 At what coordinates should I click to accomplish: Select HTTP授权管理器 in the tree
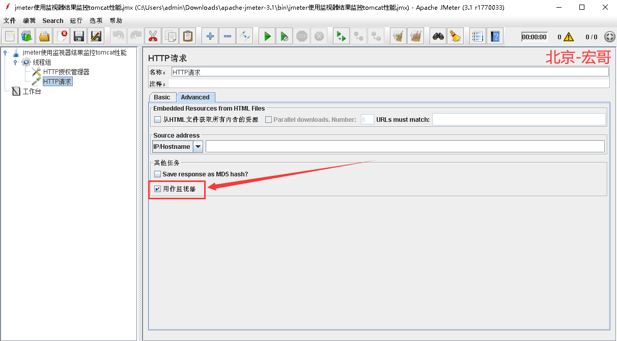coord(66,72)
